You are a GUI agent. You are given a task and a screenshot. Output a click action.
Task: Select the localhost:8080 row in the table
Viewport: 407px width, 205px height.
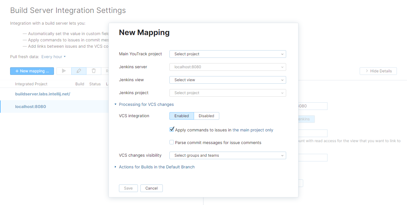pyautogui.click(x=31, y=106)
